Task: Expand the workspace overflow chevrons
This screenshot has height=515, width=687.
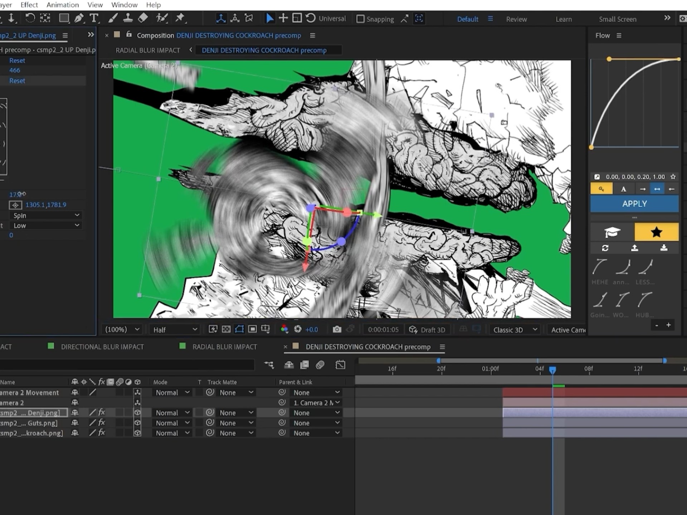Action: click(667, 18)
